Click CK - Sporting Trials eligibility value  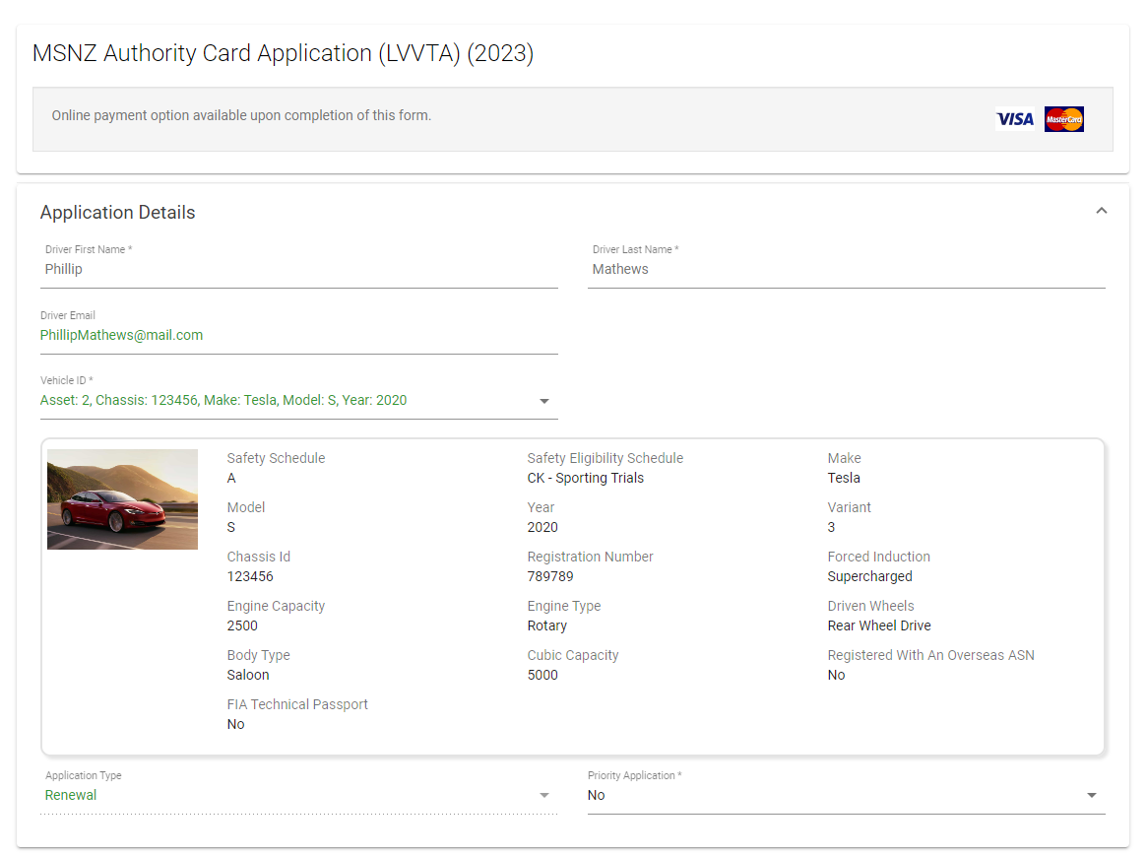(x=585, y=478)
